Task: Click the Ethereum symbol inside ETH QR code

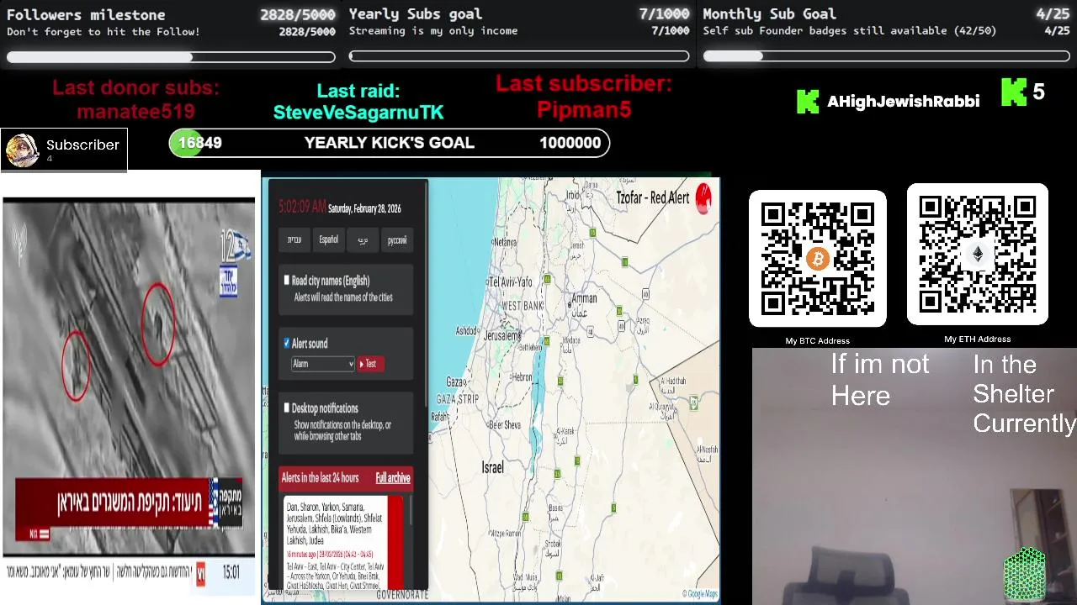Action: [977, 255]
